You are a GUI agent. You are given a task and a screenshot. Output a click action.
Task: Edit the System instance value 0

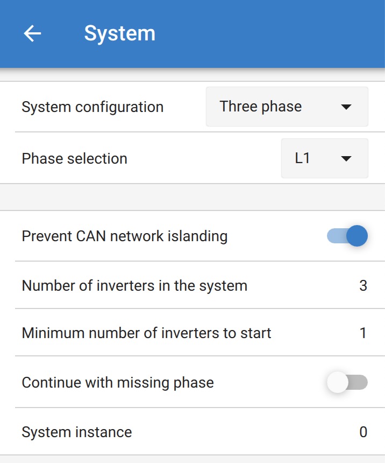[x=363, y=432]
